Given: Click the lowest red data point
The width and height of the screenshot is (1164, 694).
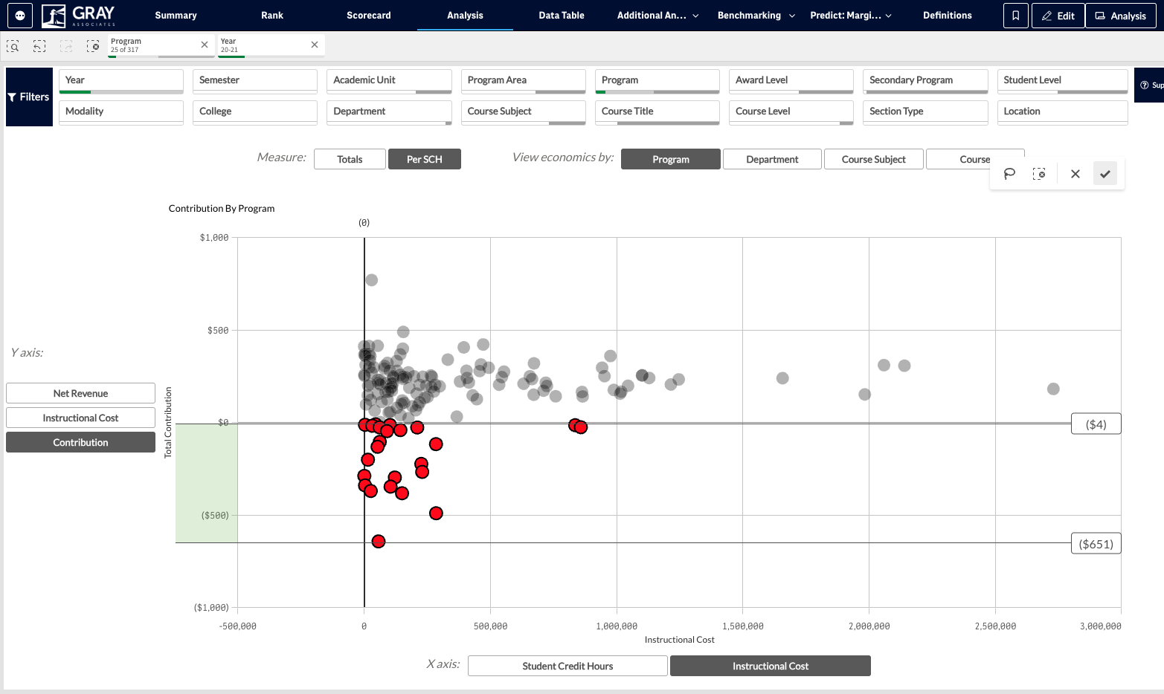Looking at the screenshot, I should pyautogui.click(x=379, y=542).
